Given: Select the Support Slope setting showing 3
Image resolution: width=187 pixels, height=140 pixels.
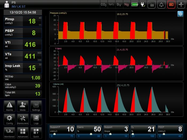Looking at the screenshot, I should pos(116,131).
